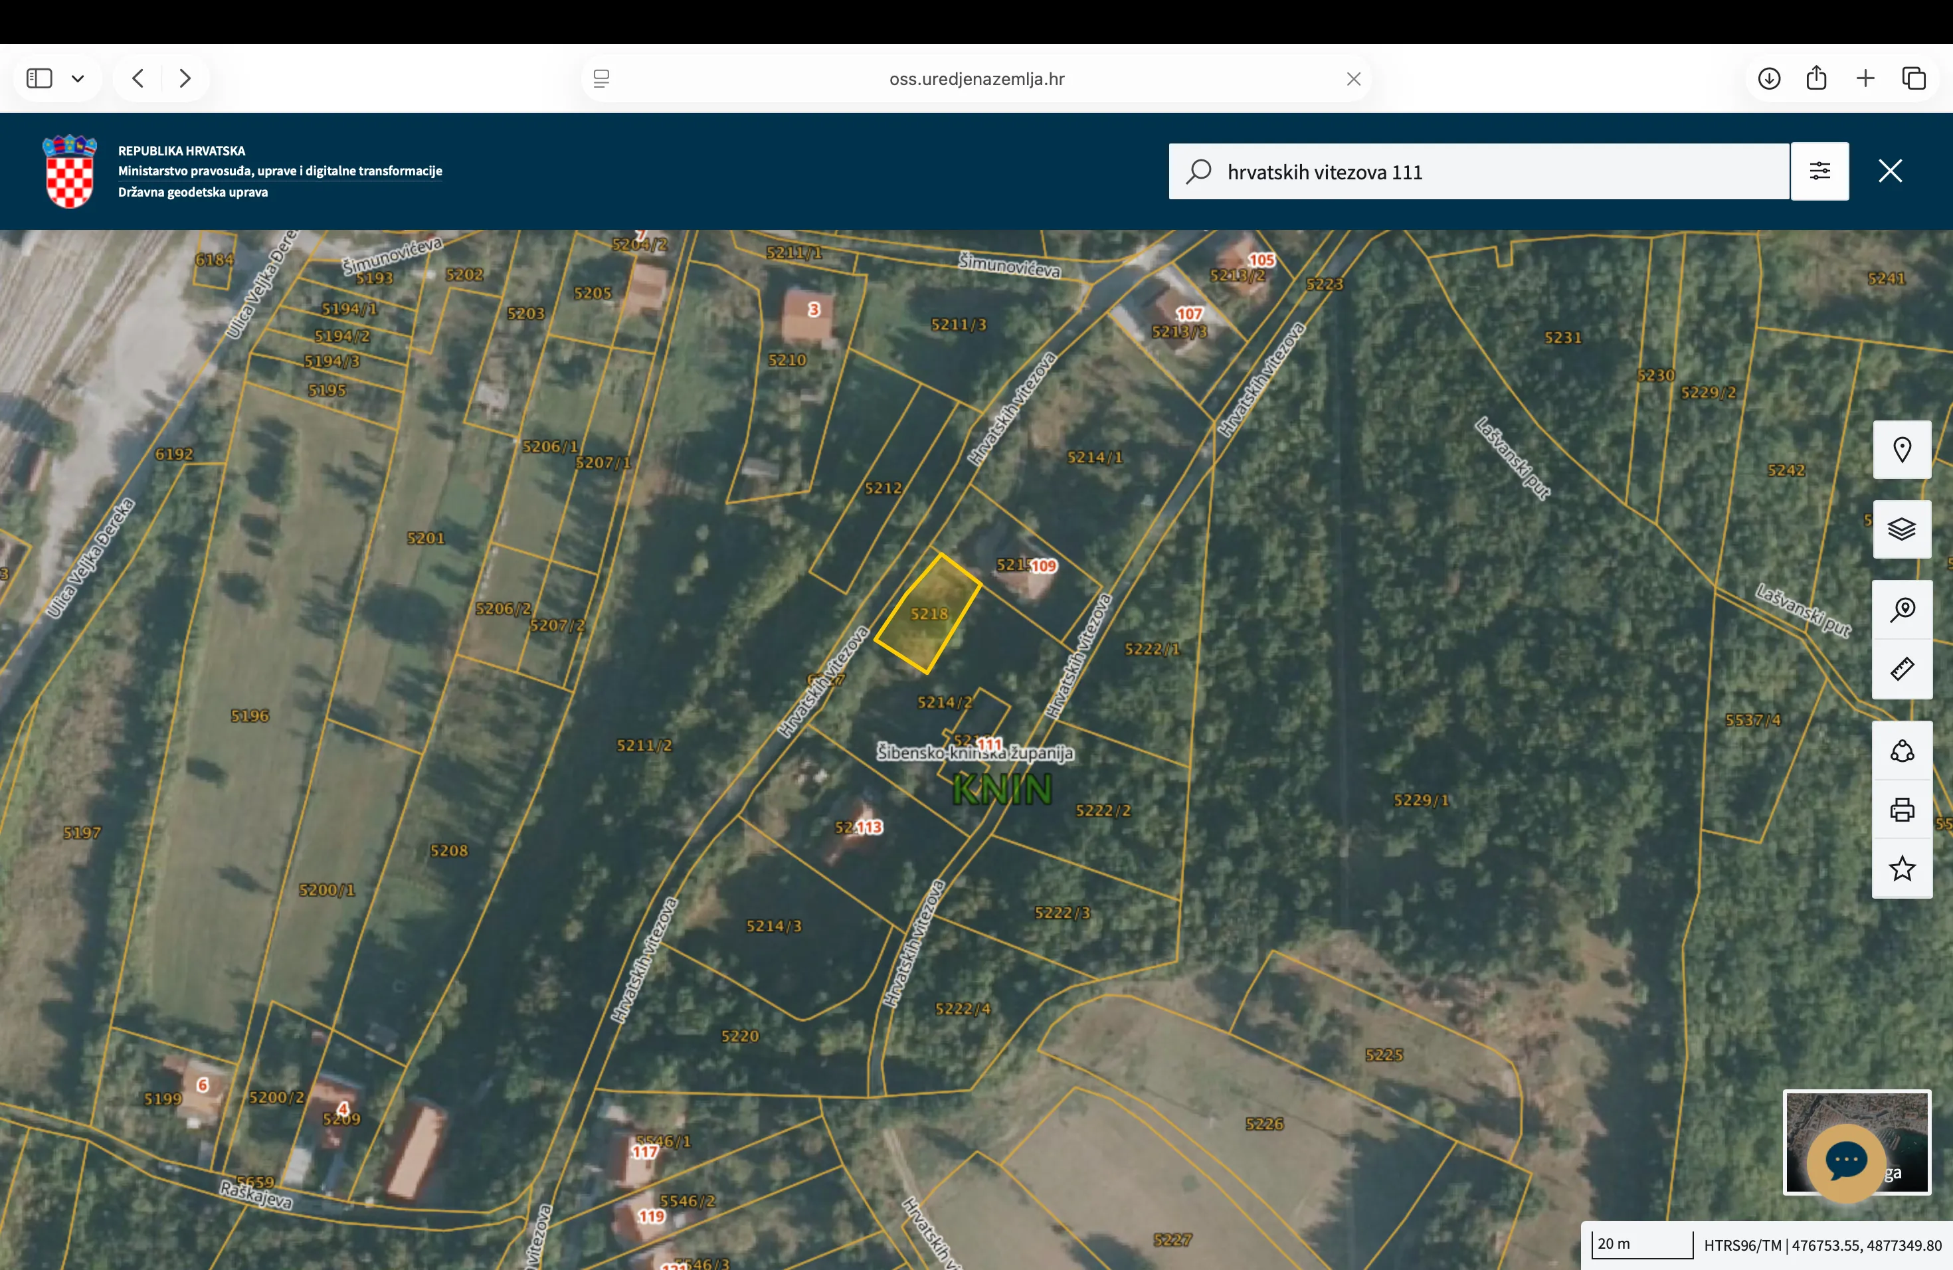Stop loading with the address bar X
This screenshot has width=1953, height=1270.
point(1354,79)
